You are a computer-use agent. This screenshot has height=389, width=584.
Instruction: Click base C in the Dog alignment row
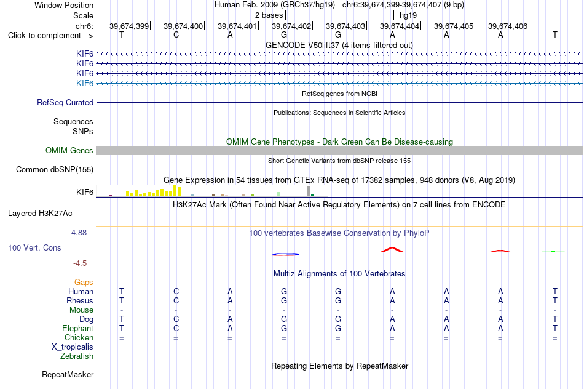(176, 319)
